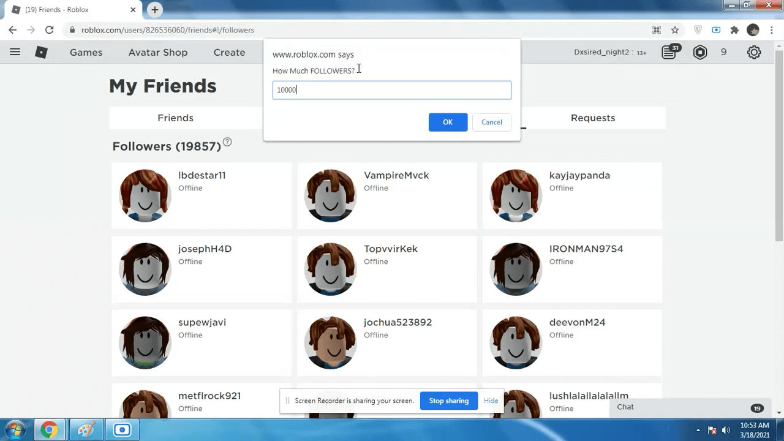Open deevonM24's profile link

tap(577, 322)
